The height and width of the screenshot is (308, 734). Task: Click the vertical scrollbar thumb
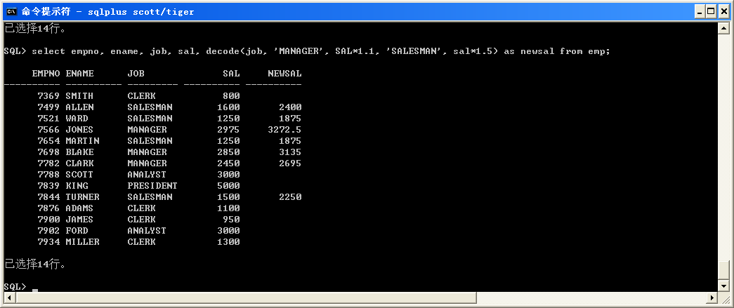[x=723, y=269]
